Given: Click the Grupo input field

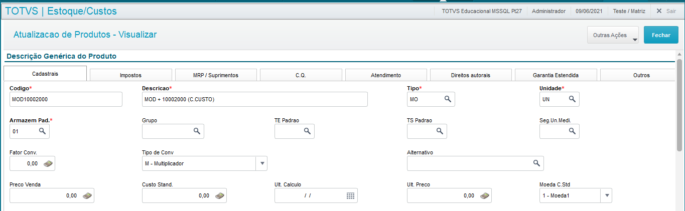Looking at the screenshot, I should tap(173, 131).
